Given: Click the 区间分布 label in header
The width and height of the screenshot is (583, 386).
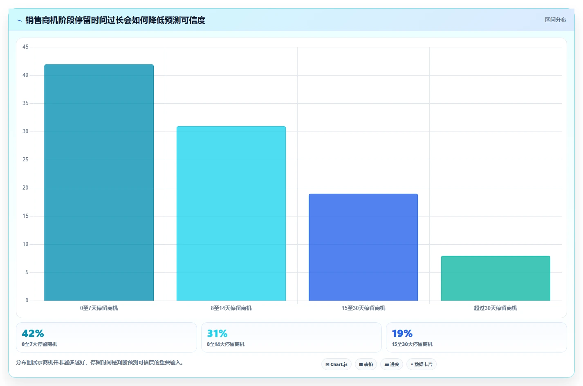Looking at the screenshot, I should [555, 20].
